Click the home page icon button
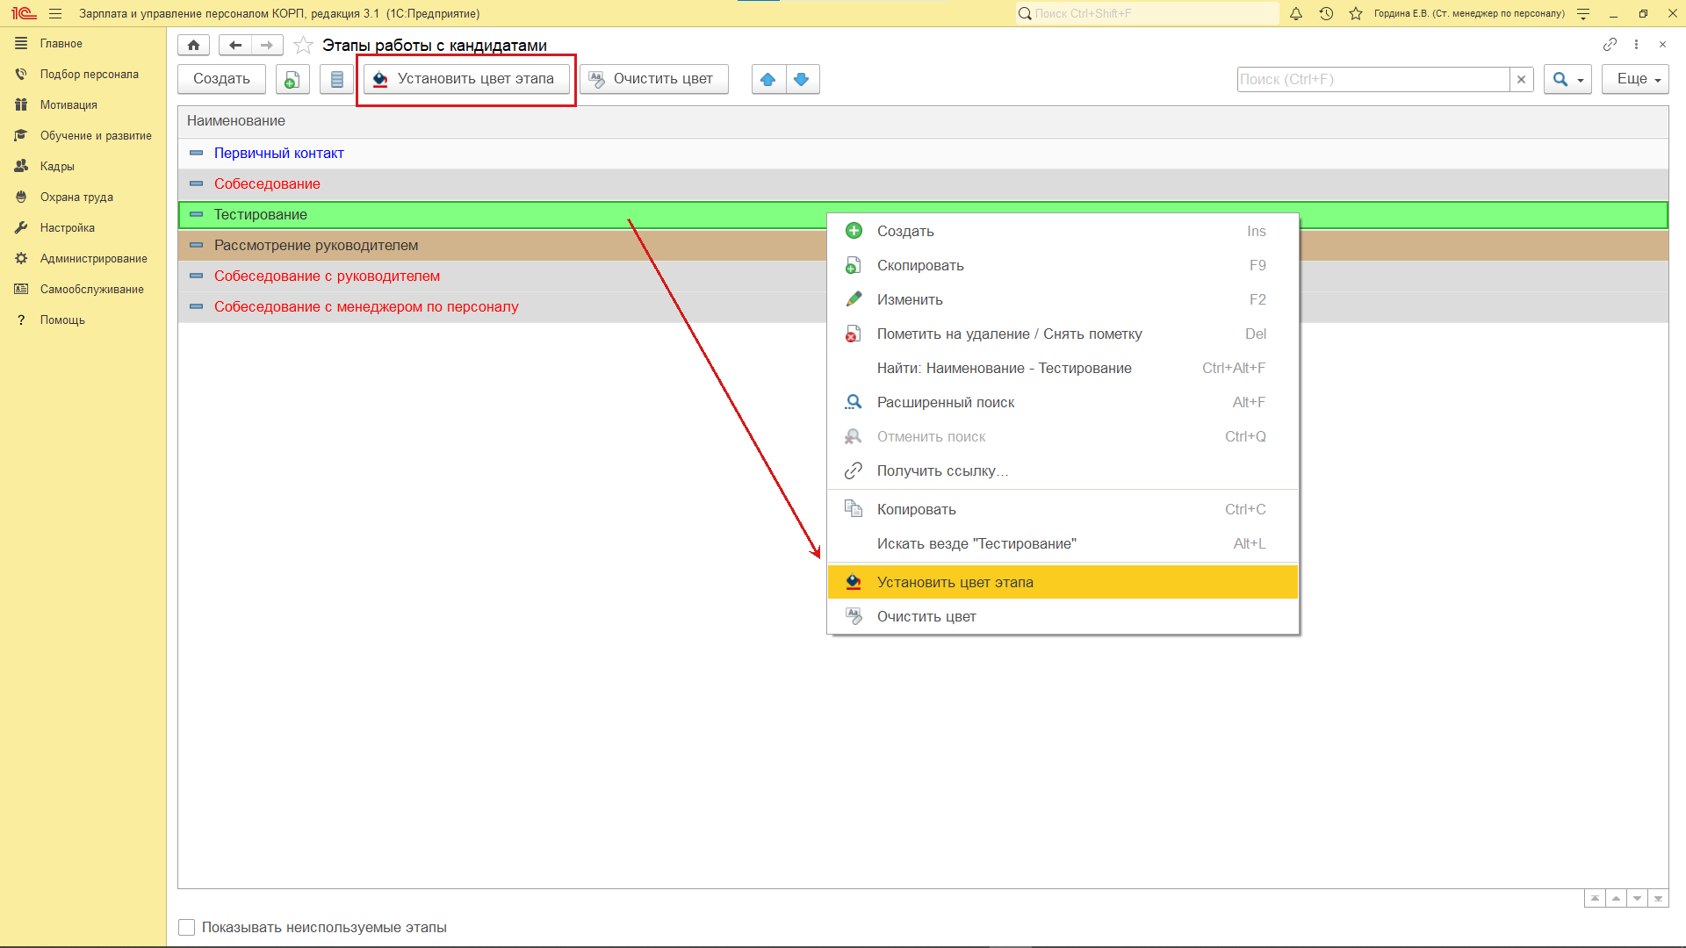This screenshot has width=1686, height=948. click(x=193, y=45)
